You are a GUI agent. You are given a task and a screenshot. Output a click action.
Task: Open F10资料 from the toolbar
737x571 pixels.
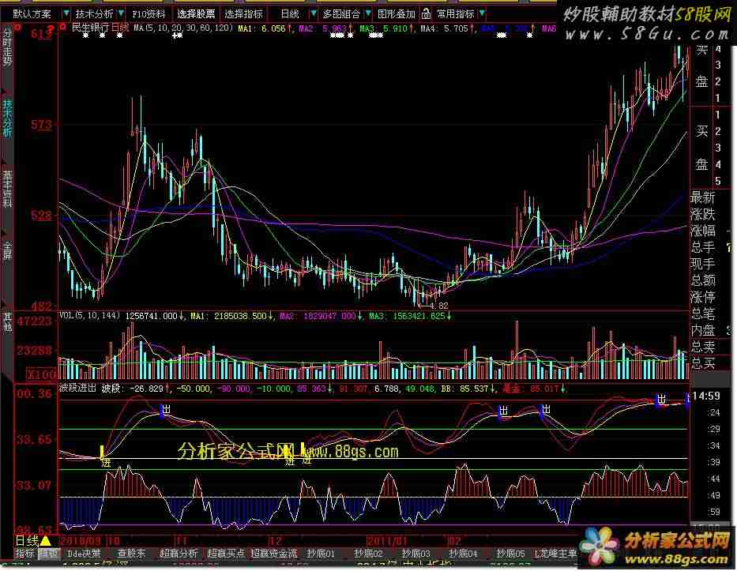pos(149,14)
